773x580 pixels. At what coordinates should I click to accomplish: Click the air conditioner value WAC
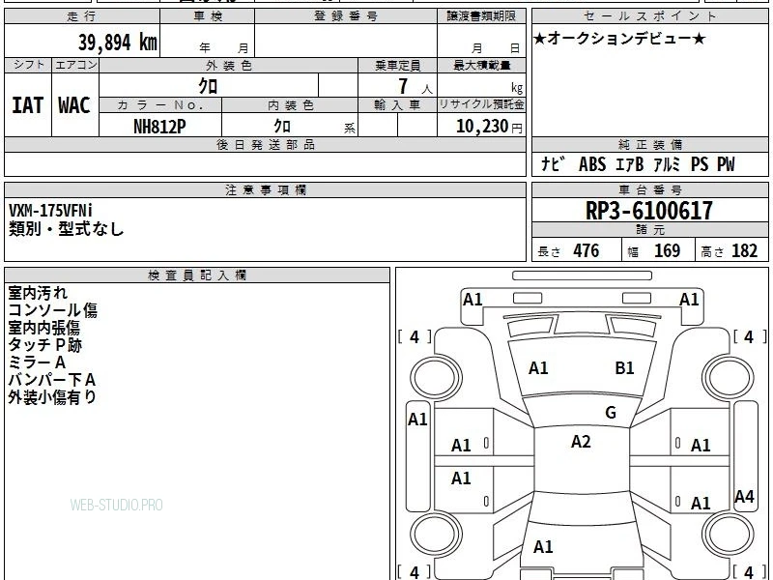[74, 105]
